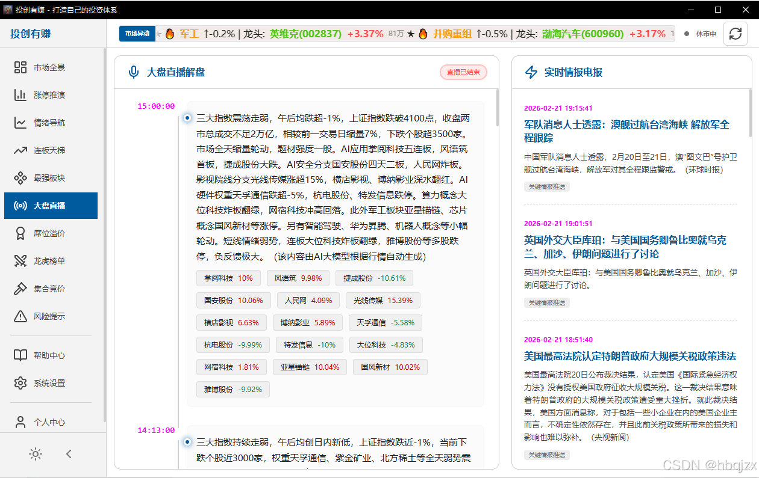Click the 14:13:00 timeline marker dot
Screen dimensions: 759x478
pos(187,443)
